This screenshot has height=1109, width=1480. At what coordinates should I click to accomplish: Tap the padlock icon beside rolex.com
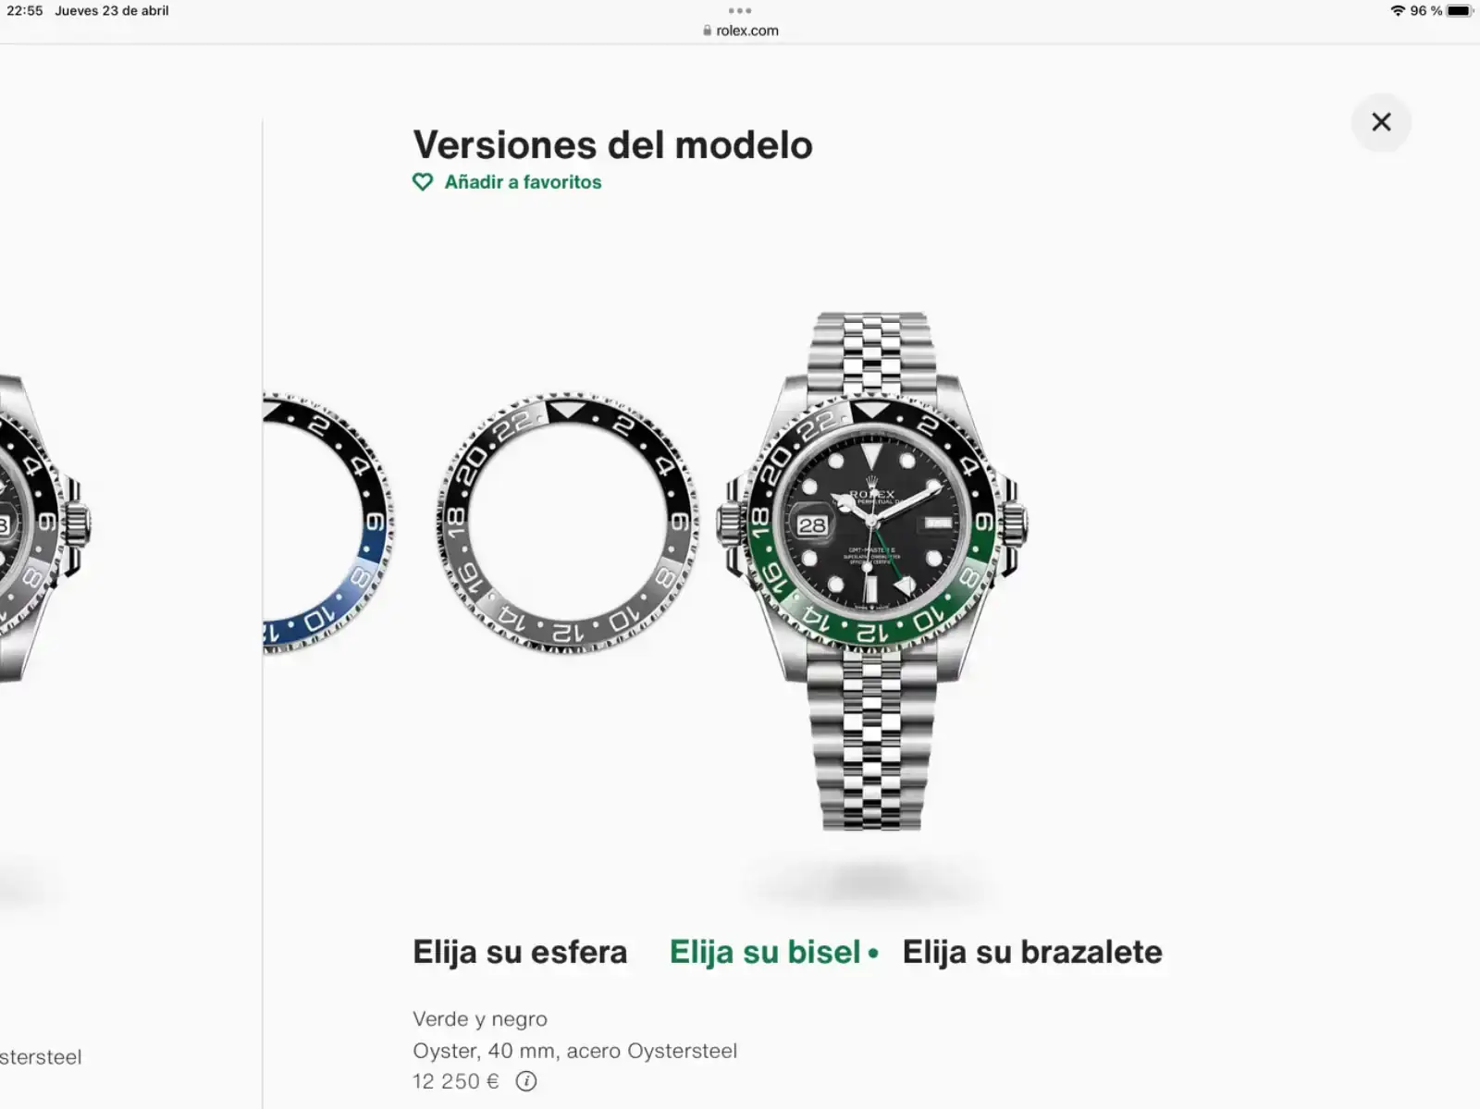pos(708,31)
